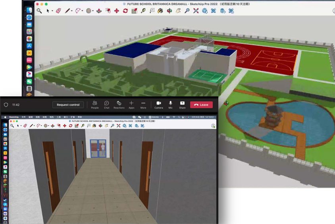
Task: Leave the meeting with the red button
Action: tap(201, 105)
